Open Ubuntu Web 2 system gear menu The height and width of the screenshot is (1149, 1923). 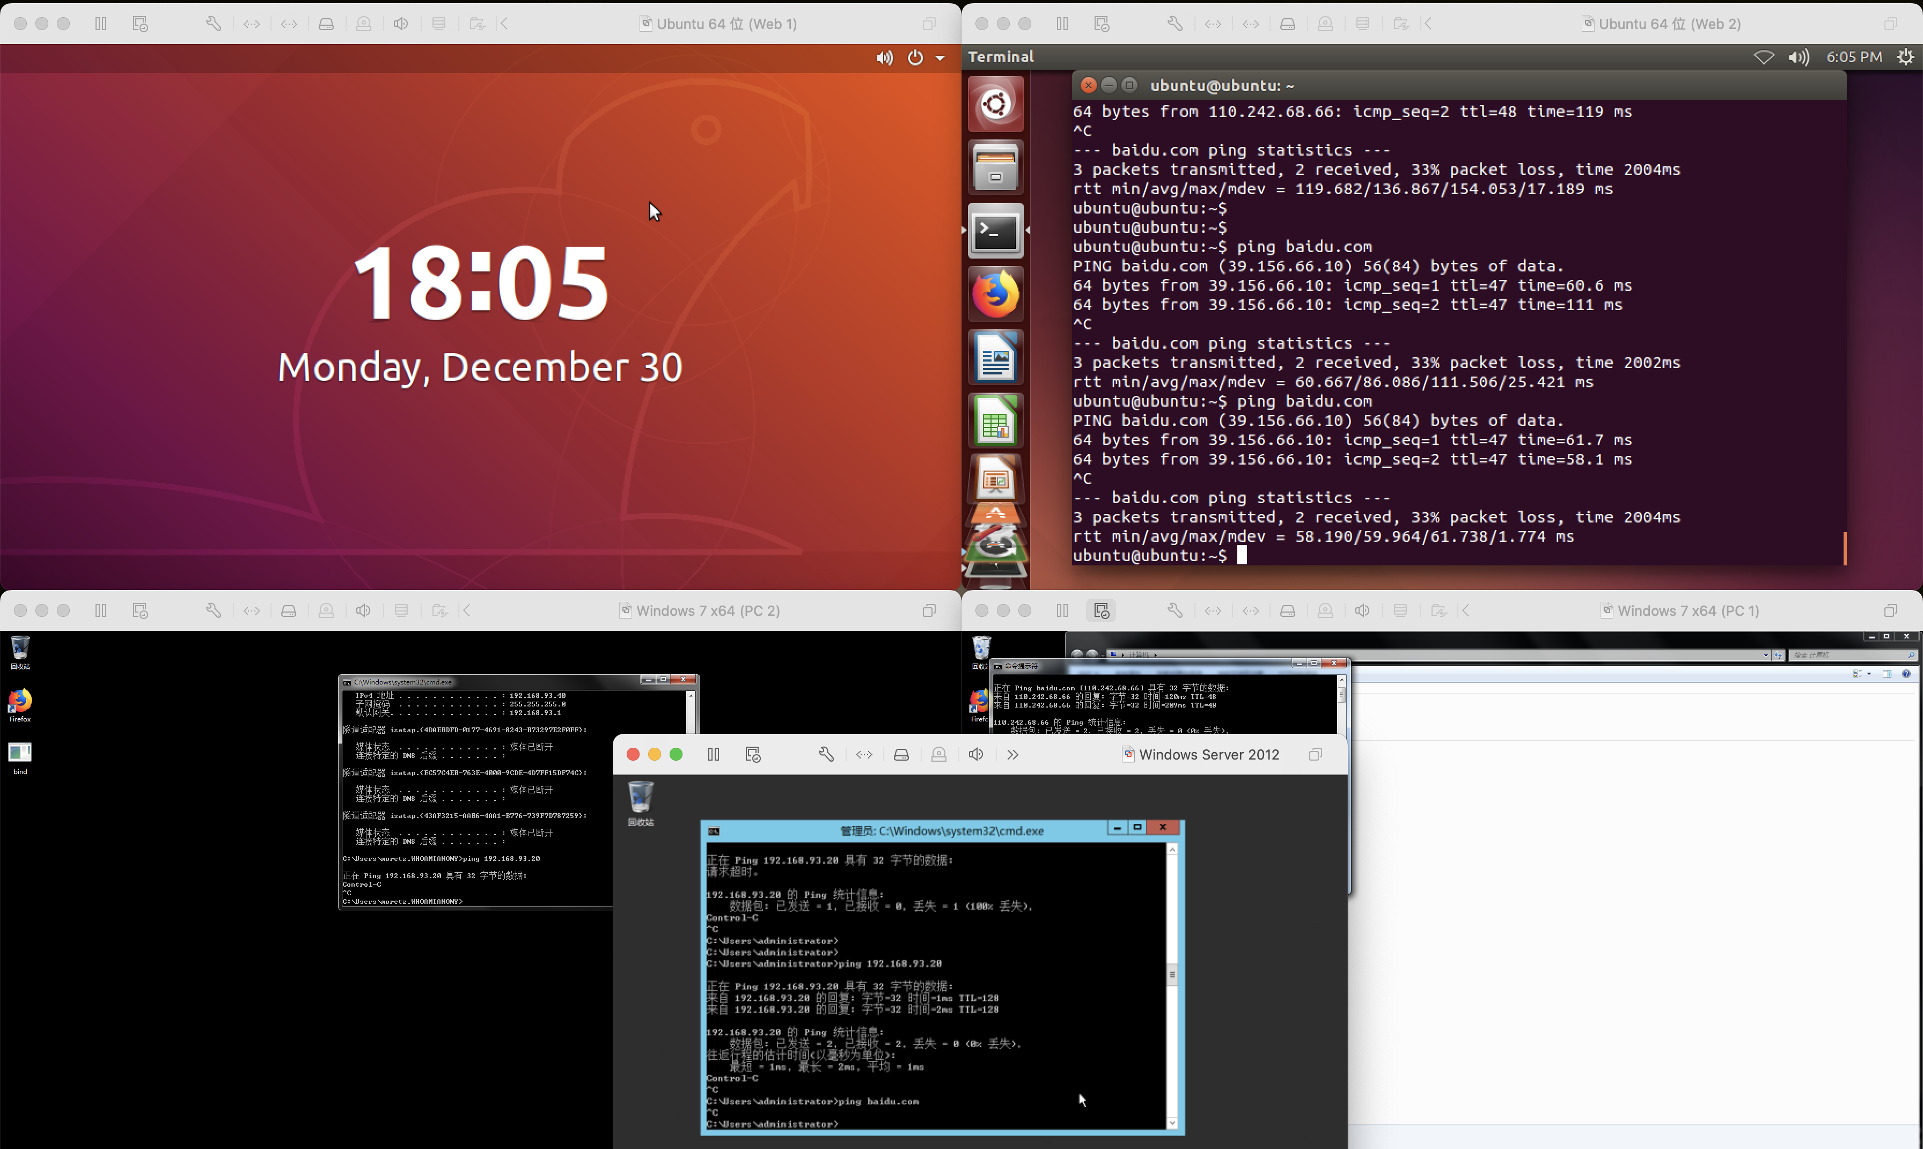tap(1904, 56)
